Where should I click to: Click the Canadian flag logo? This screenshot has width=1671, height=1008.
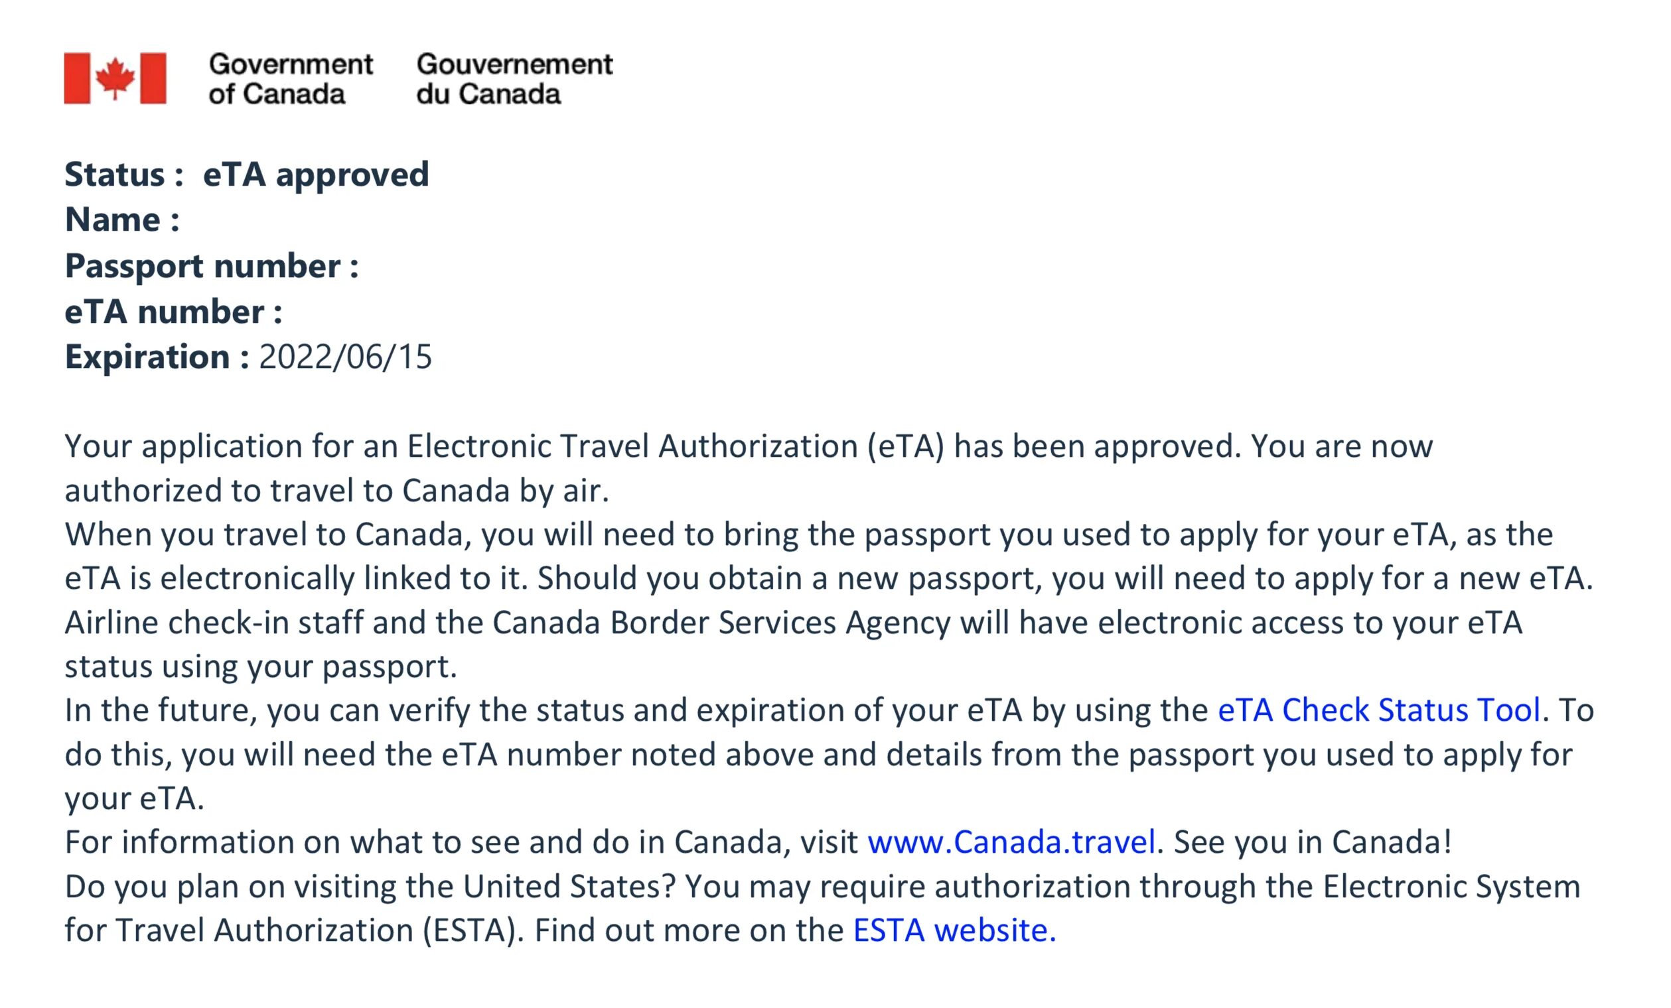coord(115,79)
